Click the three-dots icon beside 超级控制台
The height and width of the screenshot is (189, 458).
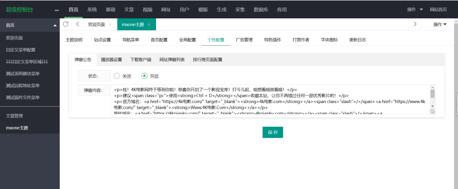click(57, 10)
